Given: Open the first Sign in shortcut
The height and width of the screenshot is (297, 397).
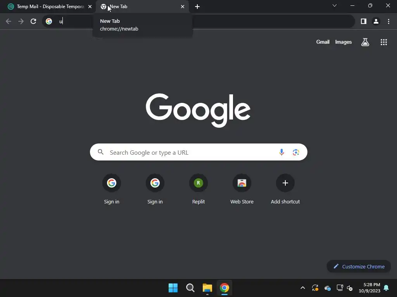Looking at the screenshot, I should [x=112, y=189].
